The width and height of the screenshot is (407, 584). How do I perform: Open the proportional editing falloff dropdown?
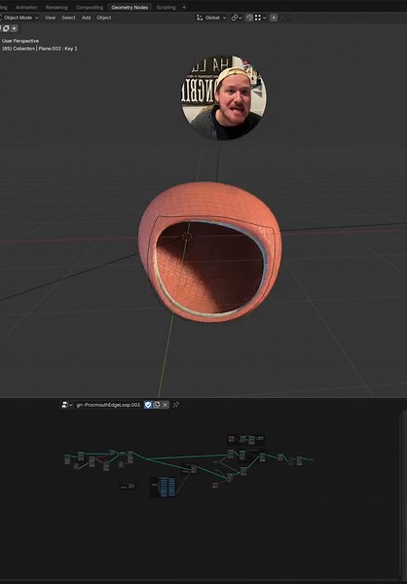[284, 18]
